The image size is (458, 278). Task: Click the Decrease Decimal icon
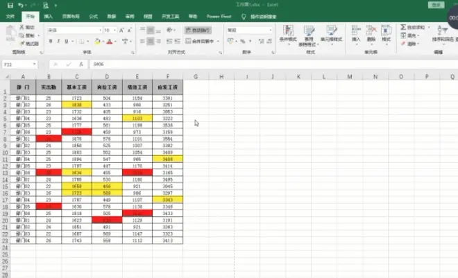(269, 42)
